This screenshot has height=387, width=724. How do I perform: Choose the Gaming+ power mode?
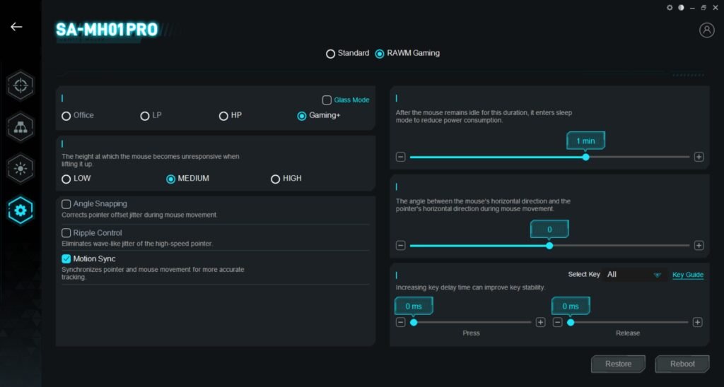(301, 116)
